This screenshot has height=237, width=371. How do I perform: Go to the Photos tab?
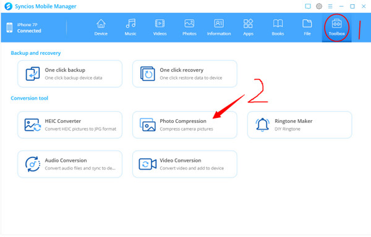pyautogui.click(x=189, y=27)
